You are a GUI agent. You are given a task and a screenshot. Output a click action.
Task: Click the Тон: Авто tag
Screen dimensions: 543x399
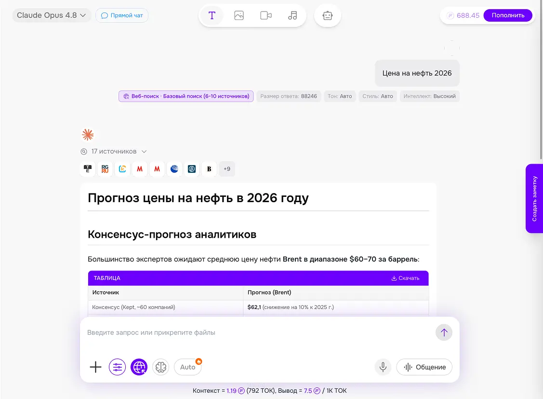(x=340, y=96)
